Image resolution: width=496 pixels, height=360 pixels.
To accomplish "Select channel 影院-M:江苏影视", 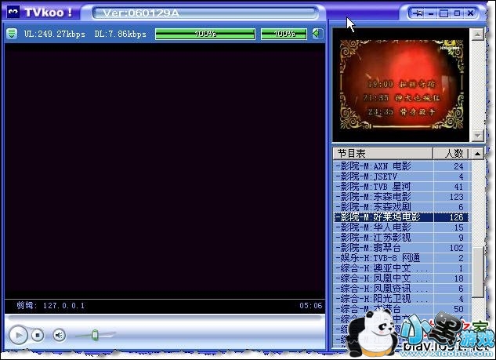I will click(402, 238).
